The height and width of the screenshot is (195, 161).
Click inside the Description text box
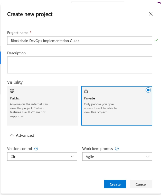click(x=80, y=65)
